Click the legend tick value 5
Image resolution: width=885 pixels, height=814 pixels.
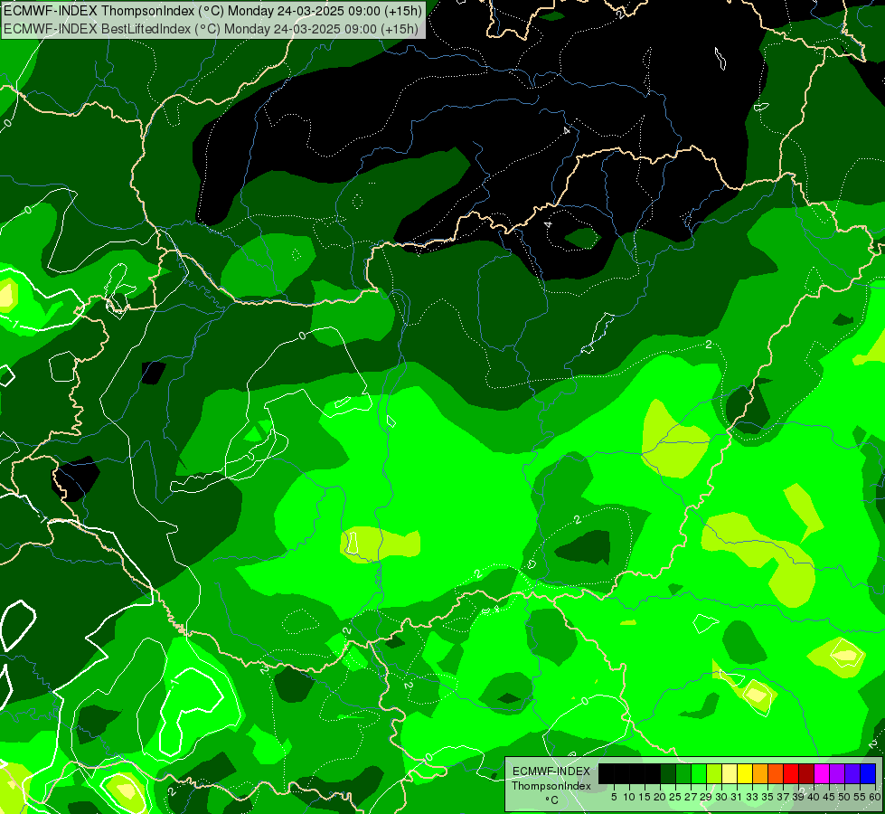tap(614, 797)
